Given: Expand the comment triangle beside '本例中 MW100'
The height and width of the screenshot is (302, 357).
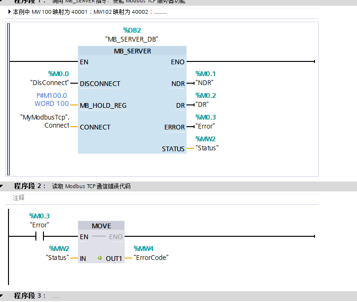Looking at the screenshot, I should [9, 12].
